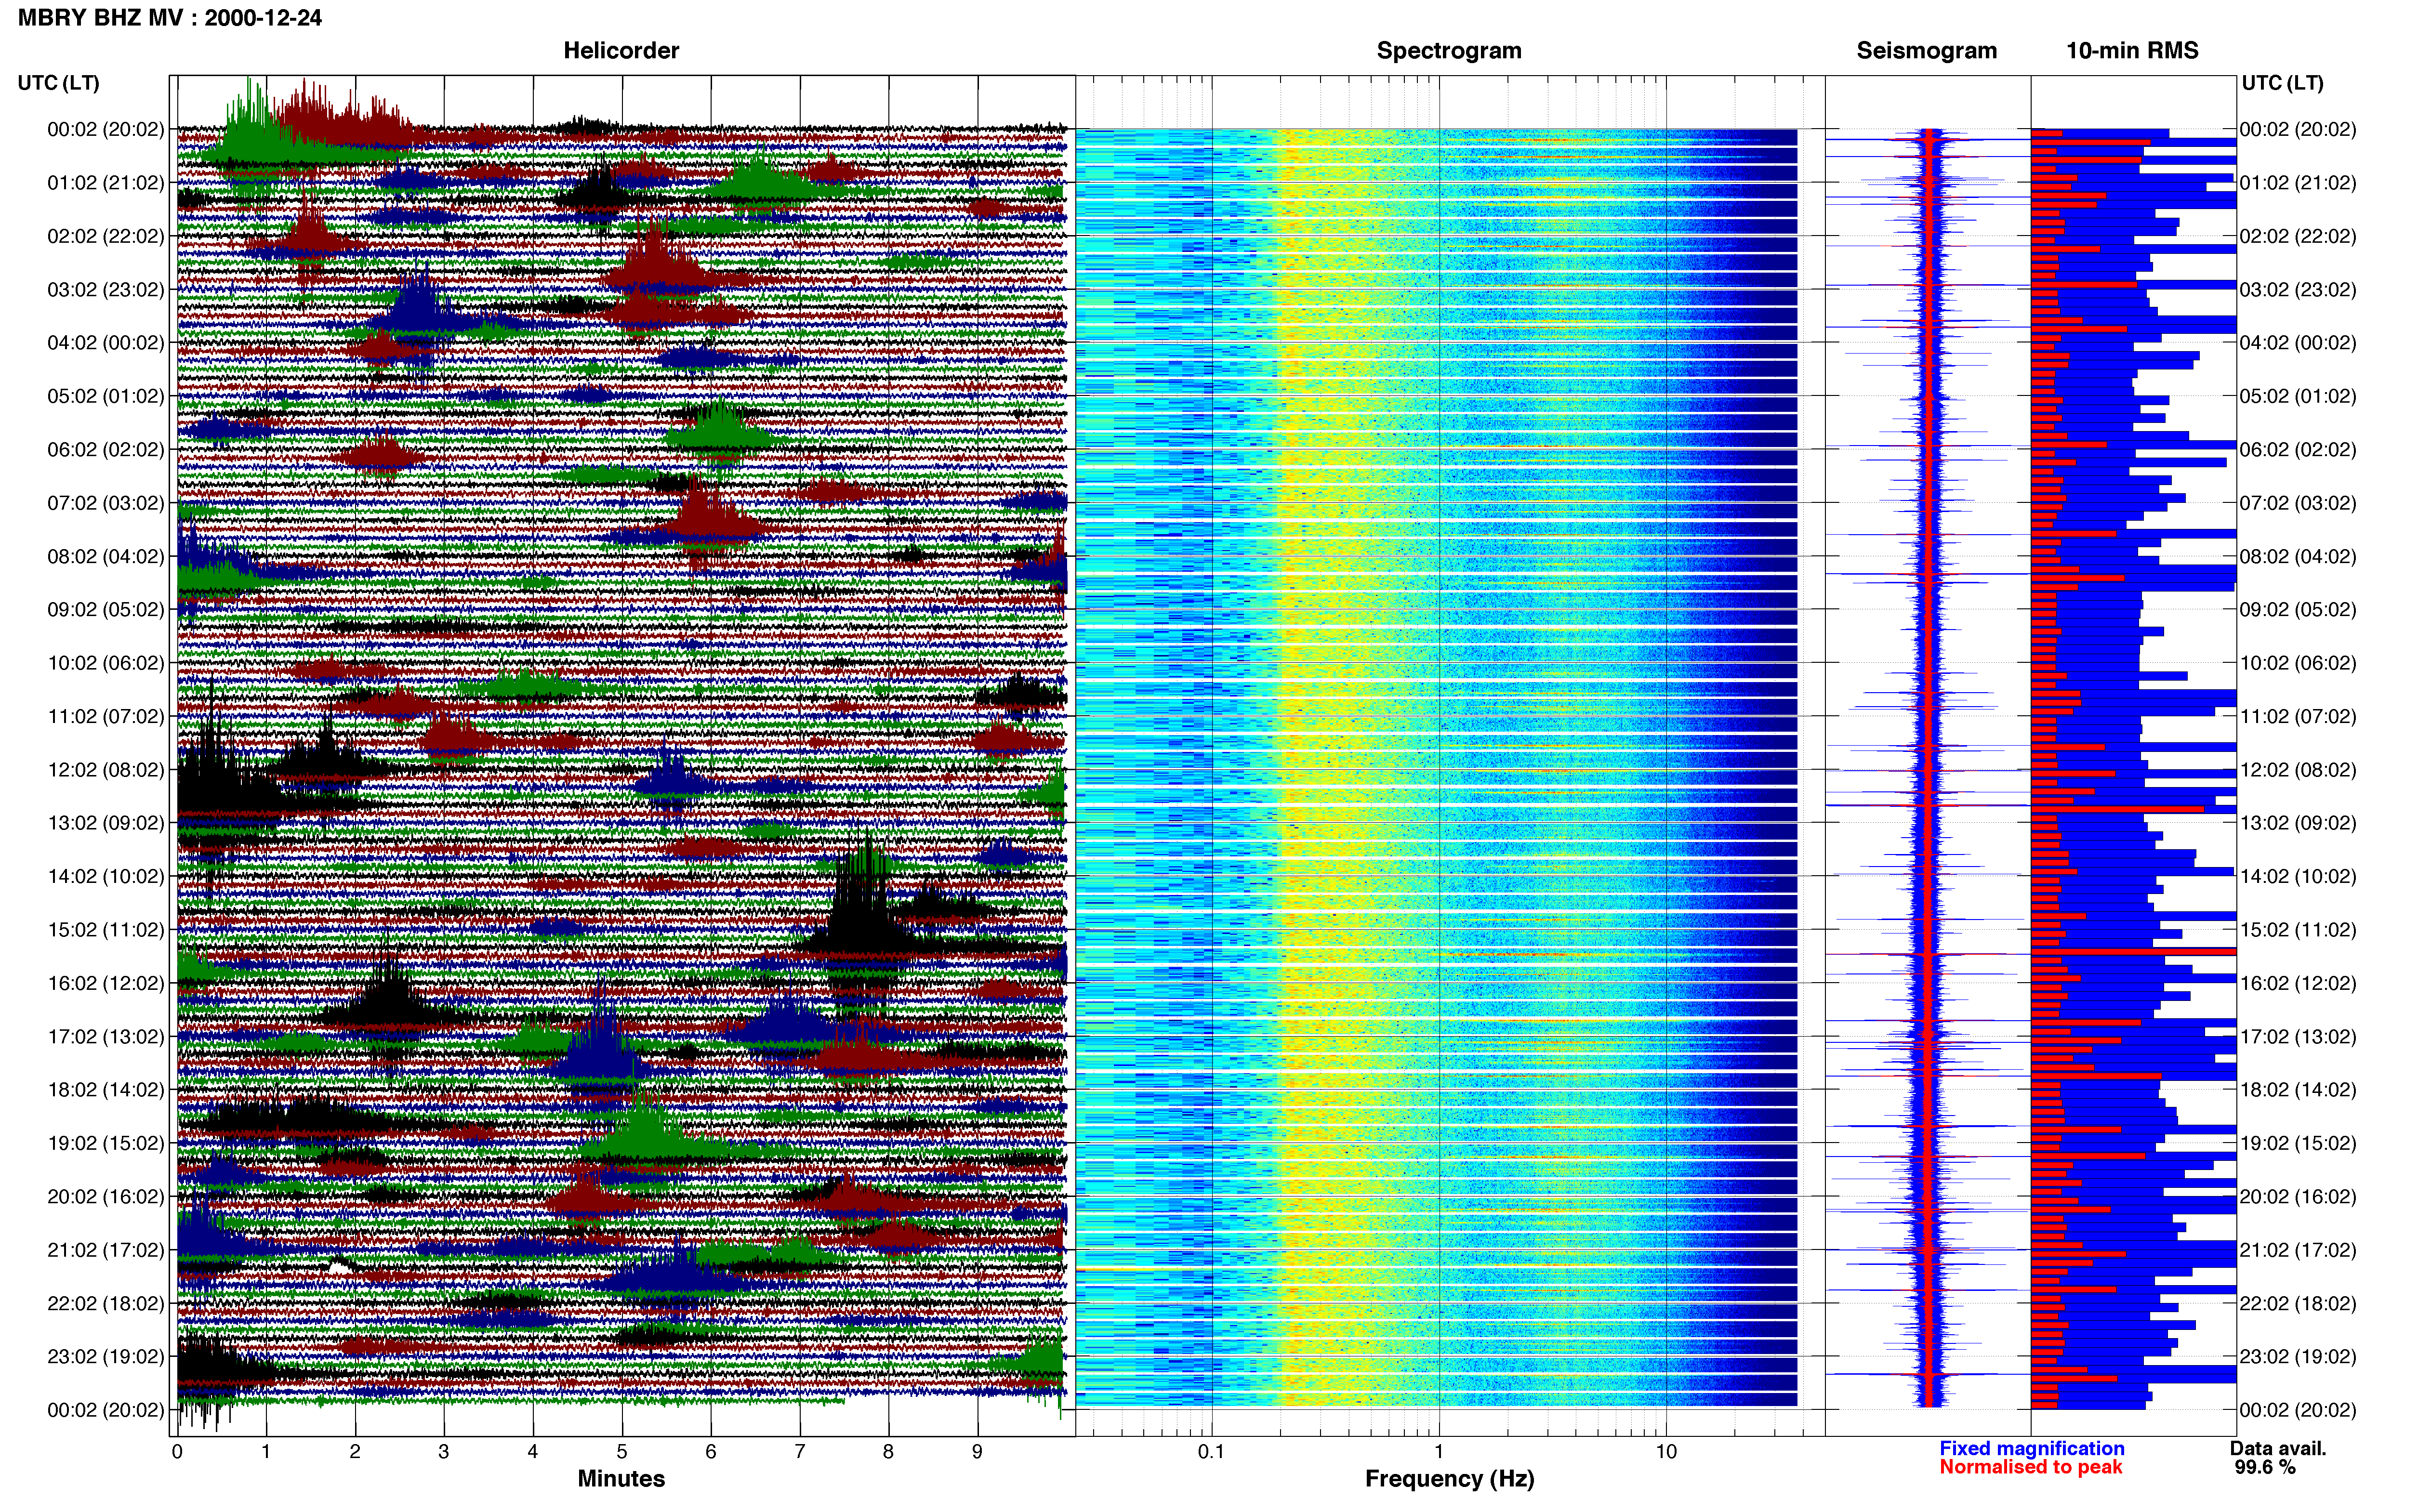
Task: Click left time label '18:02 (14:02)'
Action: (106, 1090)
